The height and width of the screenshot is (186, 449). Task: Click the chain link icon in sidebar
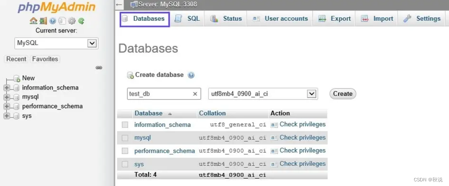[x=99, y=68]
